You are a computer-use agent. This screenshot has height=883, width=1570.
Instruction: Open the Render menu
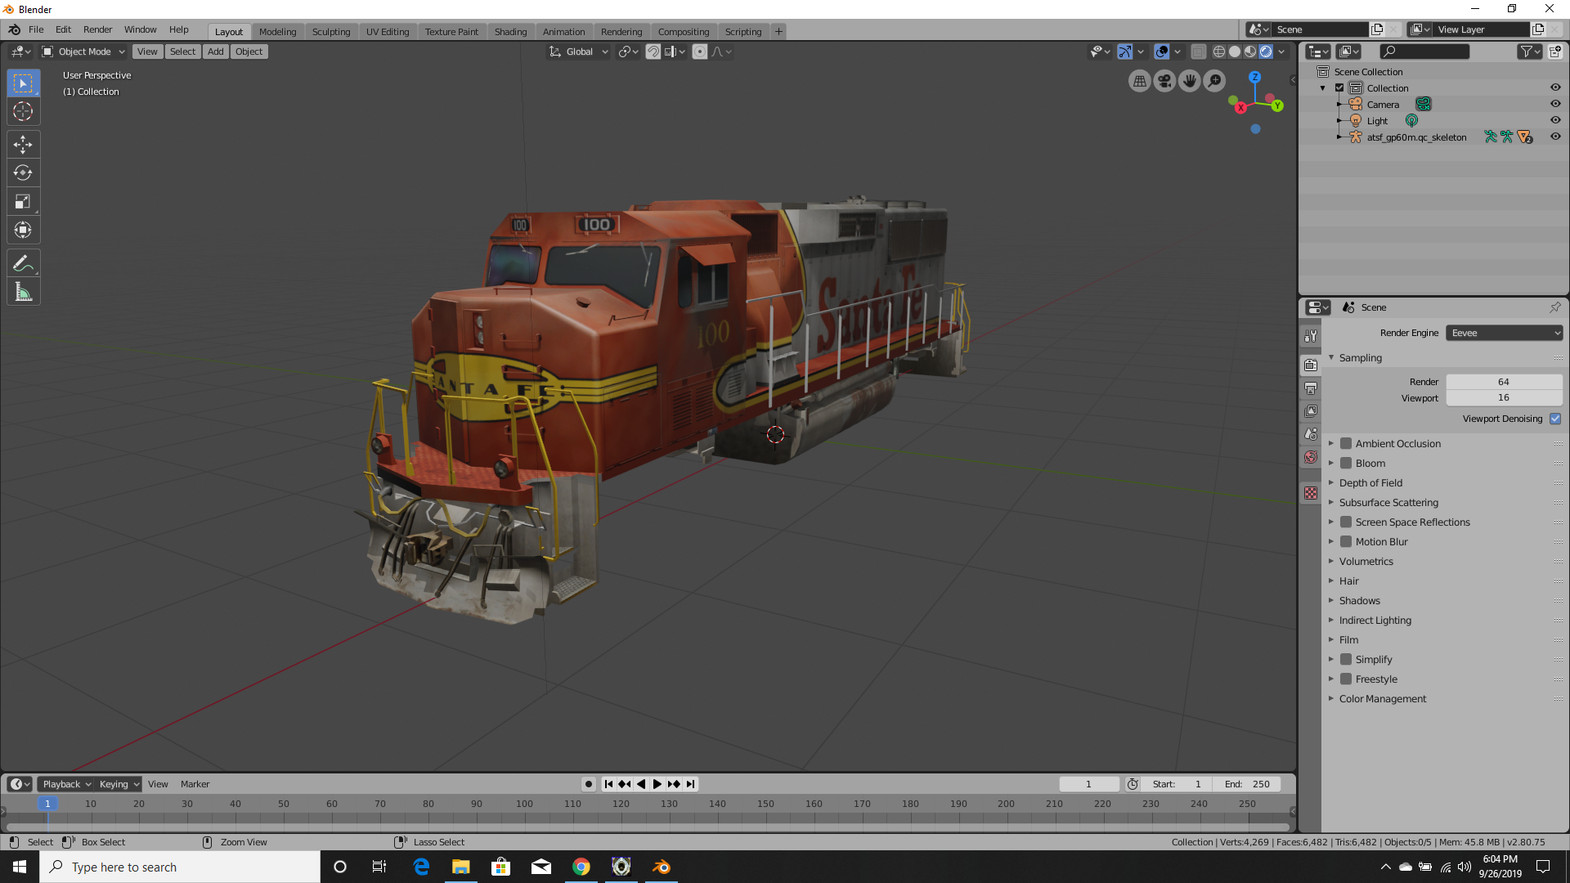pyautogui.click(x=97, y=29)
